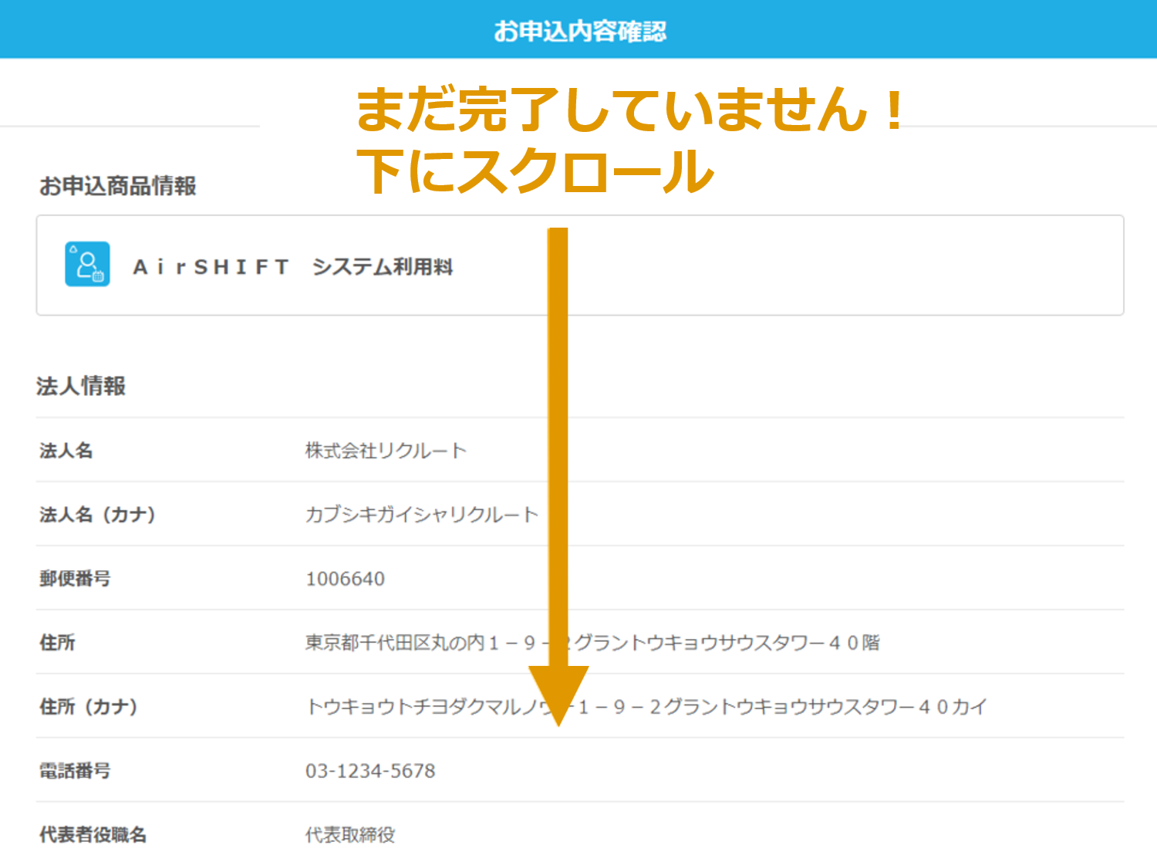Click the お申込商品情報 section heading
Screen dimensions: 1157x855
coord(118,186)
